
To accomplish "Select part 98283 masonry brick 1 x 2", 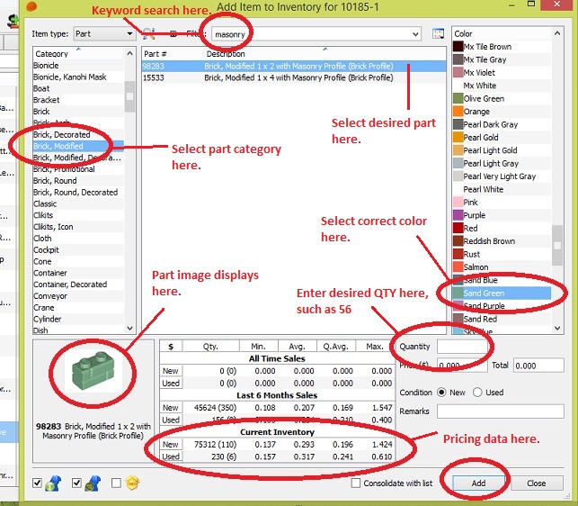I will point(293,66).
